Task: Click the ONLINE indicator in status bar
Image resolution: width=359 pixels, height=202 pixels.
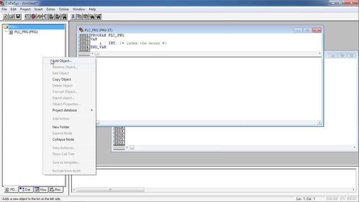Action: click(x=332, y=199)
